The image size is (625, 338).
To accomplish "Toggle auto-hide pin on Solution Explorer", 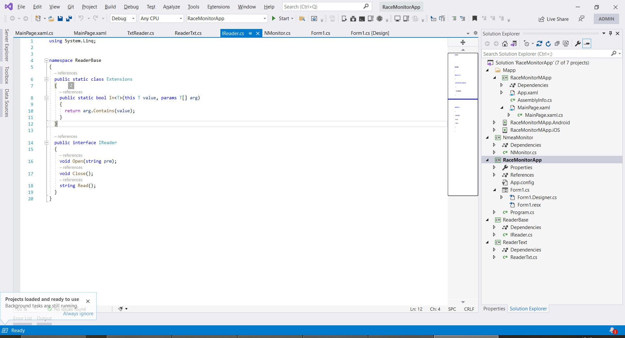I will pyautogui.click(x=610, y=34).
